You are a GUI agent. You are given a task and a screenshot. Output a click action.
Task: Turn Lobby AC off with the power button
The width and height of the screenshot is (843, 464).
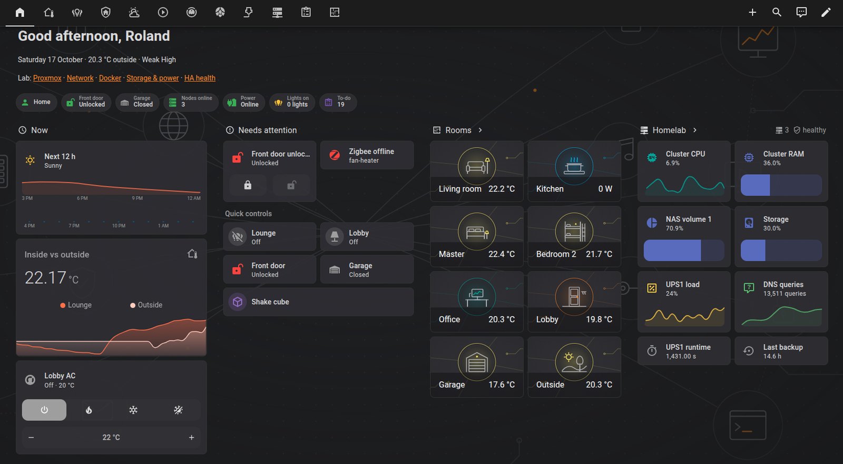tap(44, 410)
